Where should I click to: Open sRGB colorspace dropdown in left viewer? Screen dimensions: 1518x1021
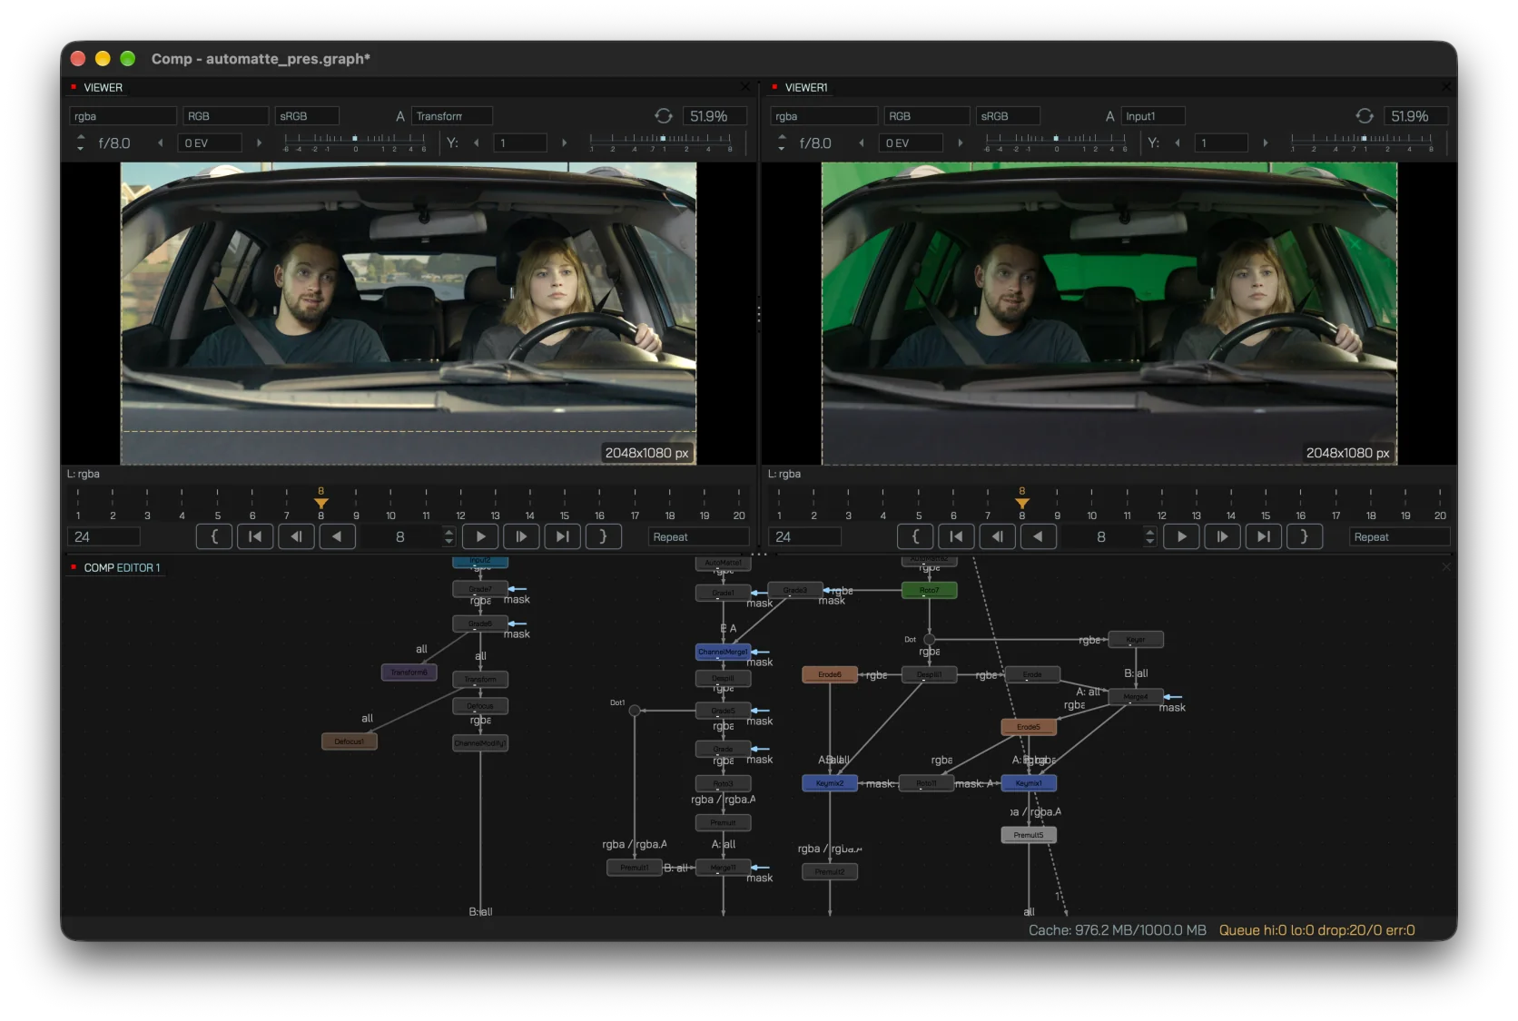[x=307, y=116]
